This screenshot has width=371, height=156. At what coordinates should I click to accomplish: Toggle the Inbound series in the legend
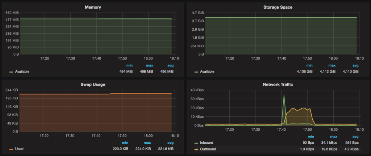coord(206,143)
